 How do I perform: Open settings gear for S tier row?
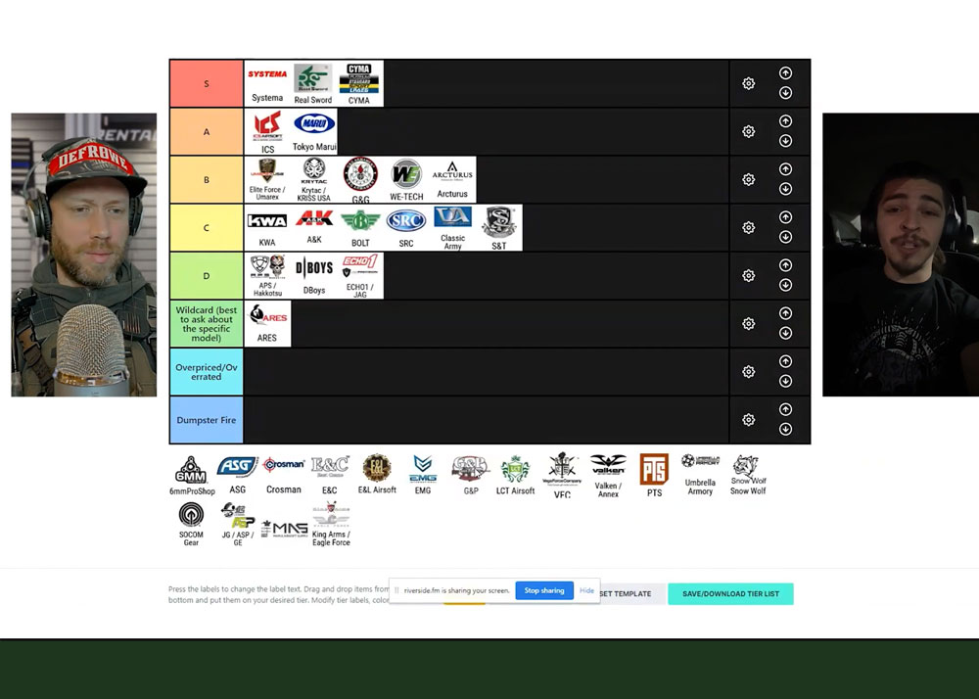pyautogui.click(x=748, y=83)
